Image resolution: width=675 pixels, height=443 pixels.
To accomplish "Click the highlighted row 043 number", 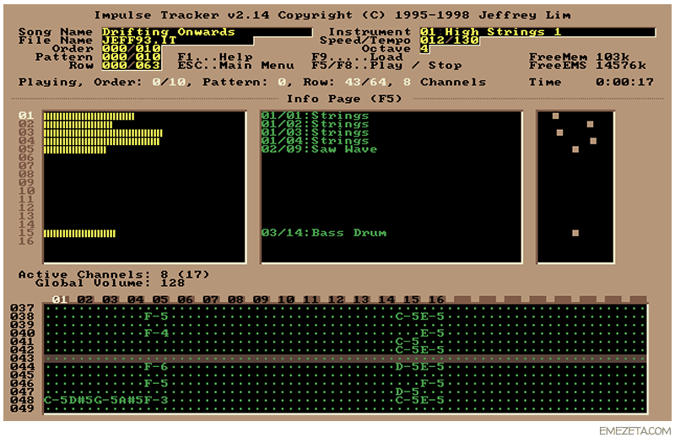I will pyautogui.click(x=23, y=358).
